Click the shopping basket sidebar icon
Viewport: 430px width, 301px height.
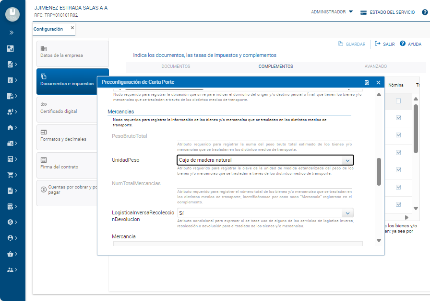click(10, 254)
